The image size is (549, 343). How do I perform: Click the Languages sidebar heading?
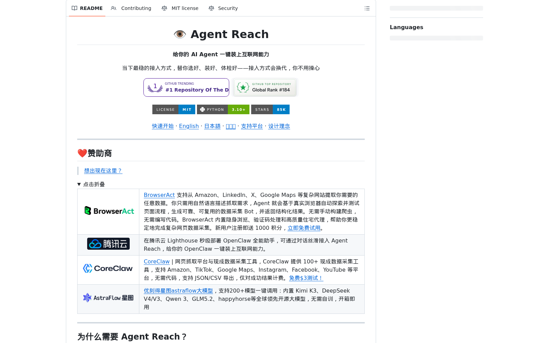406,27
